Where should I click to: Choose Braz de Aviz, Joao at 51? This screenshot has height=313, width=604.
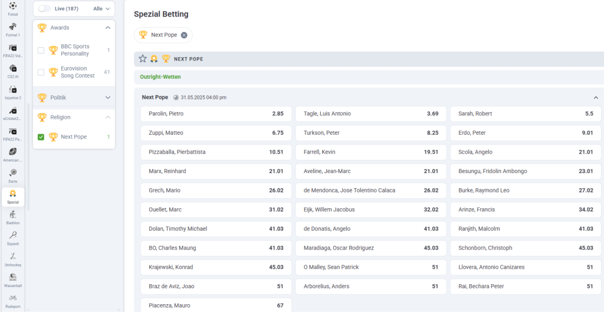pyautogui.click(x=216, y=287)
